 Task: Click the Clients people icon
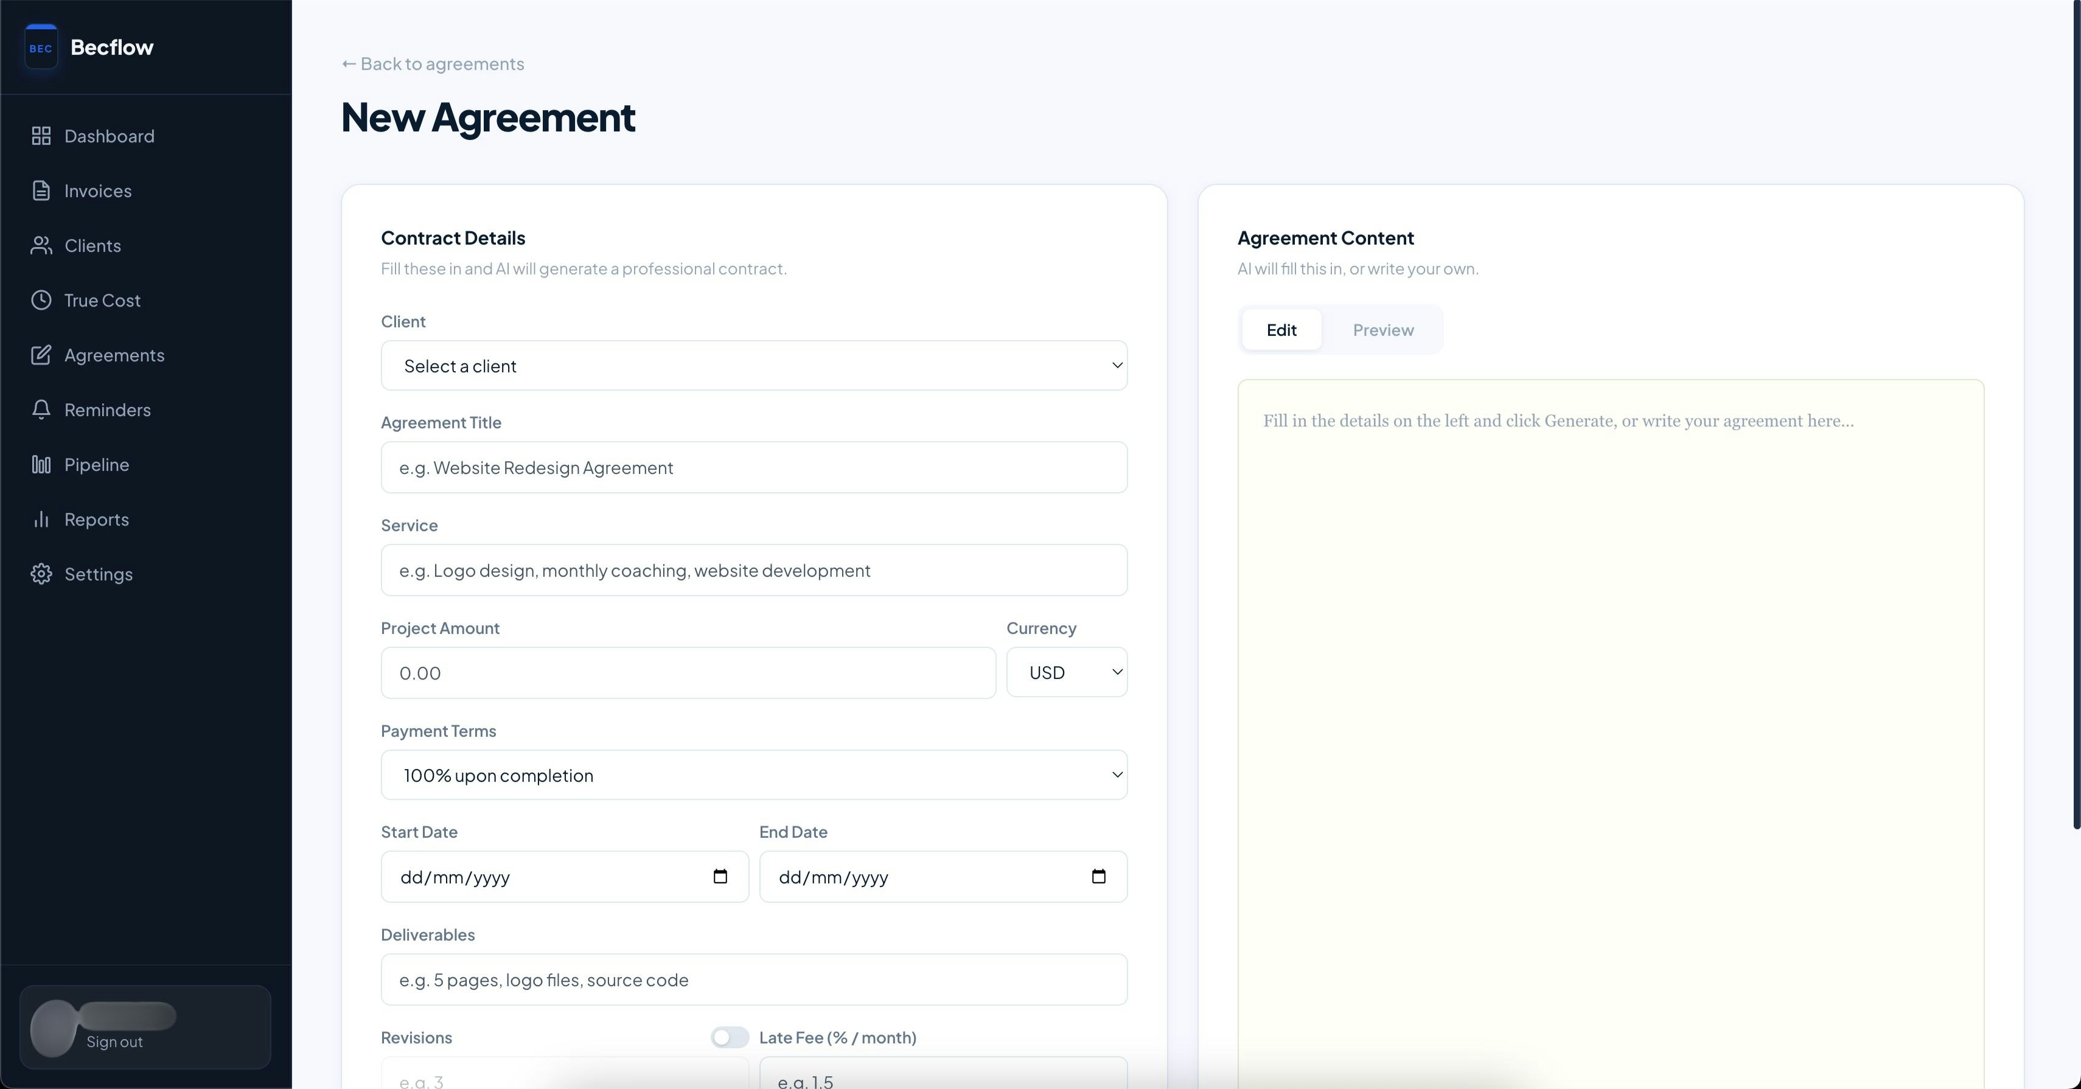tap(41, 246)
